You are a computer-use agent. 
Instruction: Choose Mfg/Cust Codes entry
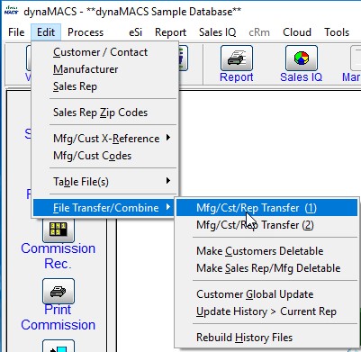click(105, 156)
